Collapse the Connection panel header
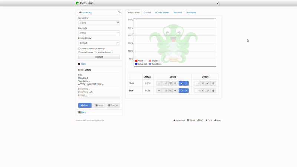This screenshot has width=297, height=167. (x=87, y=12)
